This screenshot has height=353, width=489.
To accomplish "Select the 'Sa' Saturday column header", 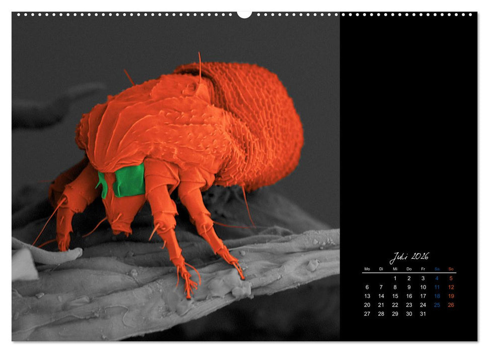I will (x=437, y=269).
